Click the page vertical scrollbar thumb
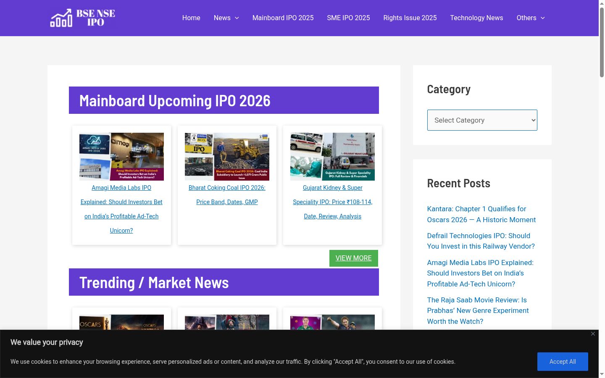605x378 pixels. pos(602,42)
